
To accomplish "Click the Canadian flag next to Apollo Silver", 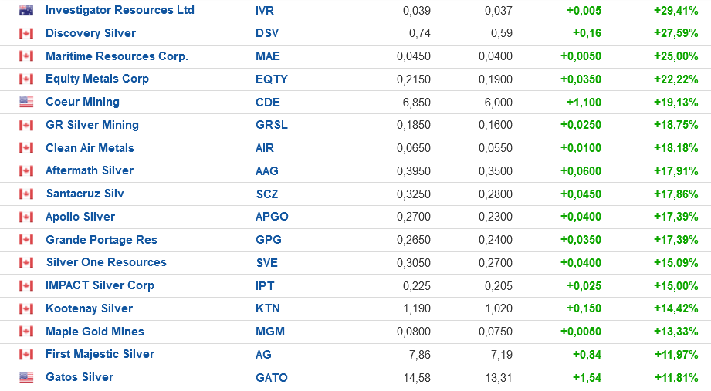I will pyautogui.click(x=26, y=217).
